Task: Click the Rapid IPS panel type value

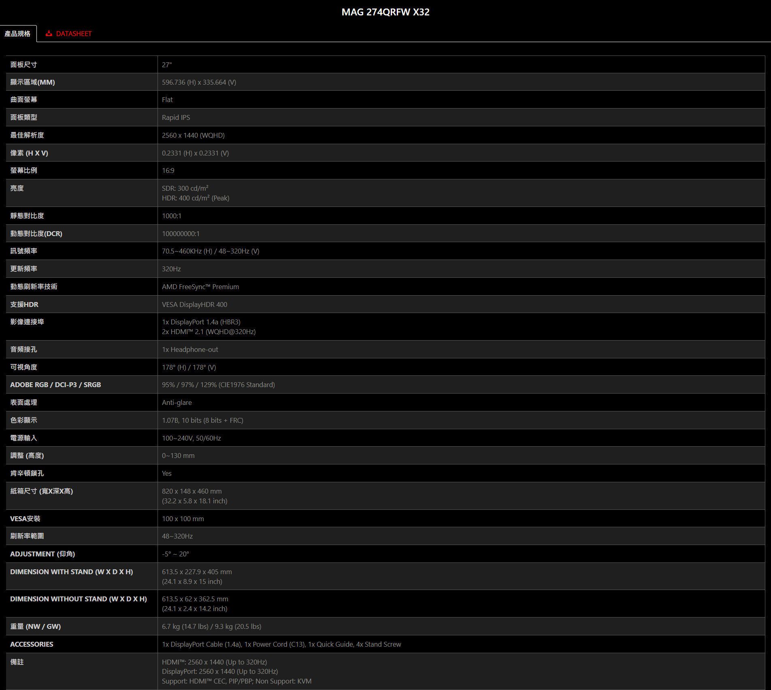Action: 176,117
